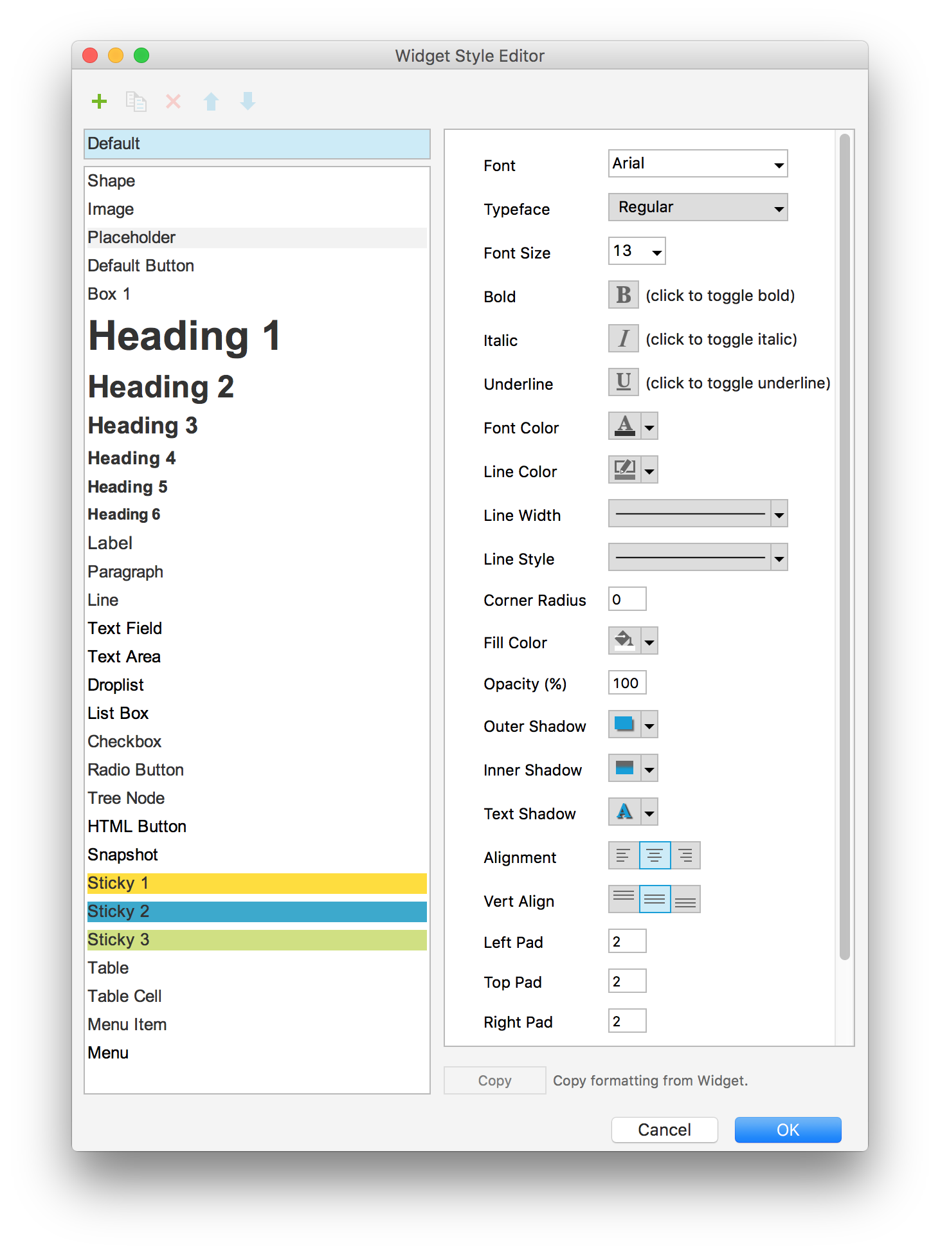940x1254 pixels.
Task: Toggle underline with the U button
Action: 624,382
